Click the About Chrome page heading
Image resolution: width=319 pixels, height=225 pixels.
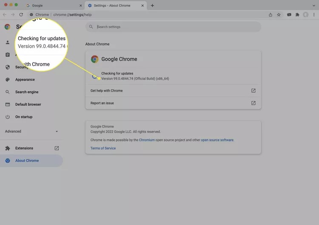coord(97,44)
